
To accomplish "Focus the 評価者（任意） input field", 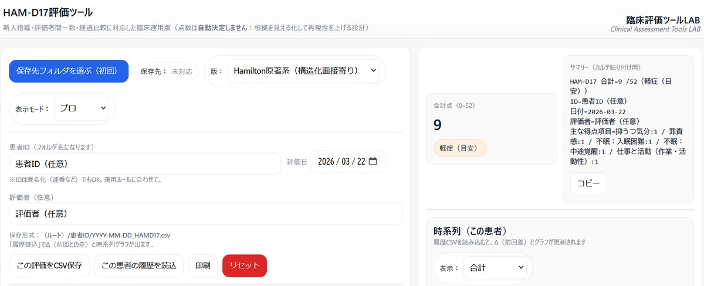I will pyautogui.click(x=206, y=214).
